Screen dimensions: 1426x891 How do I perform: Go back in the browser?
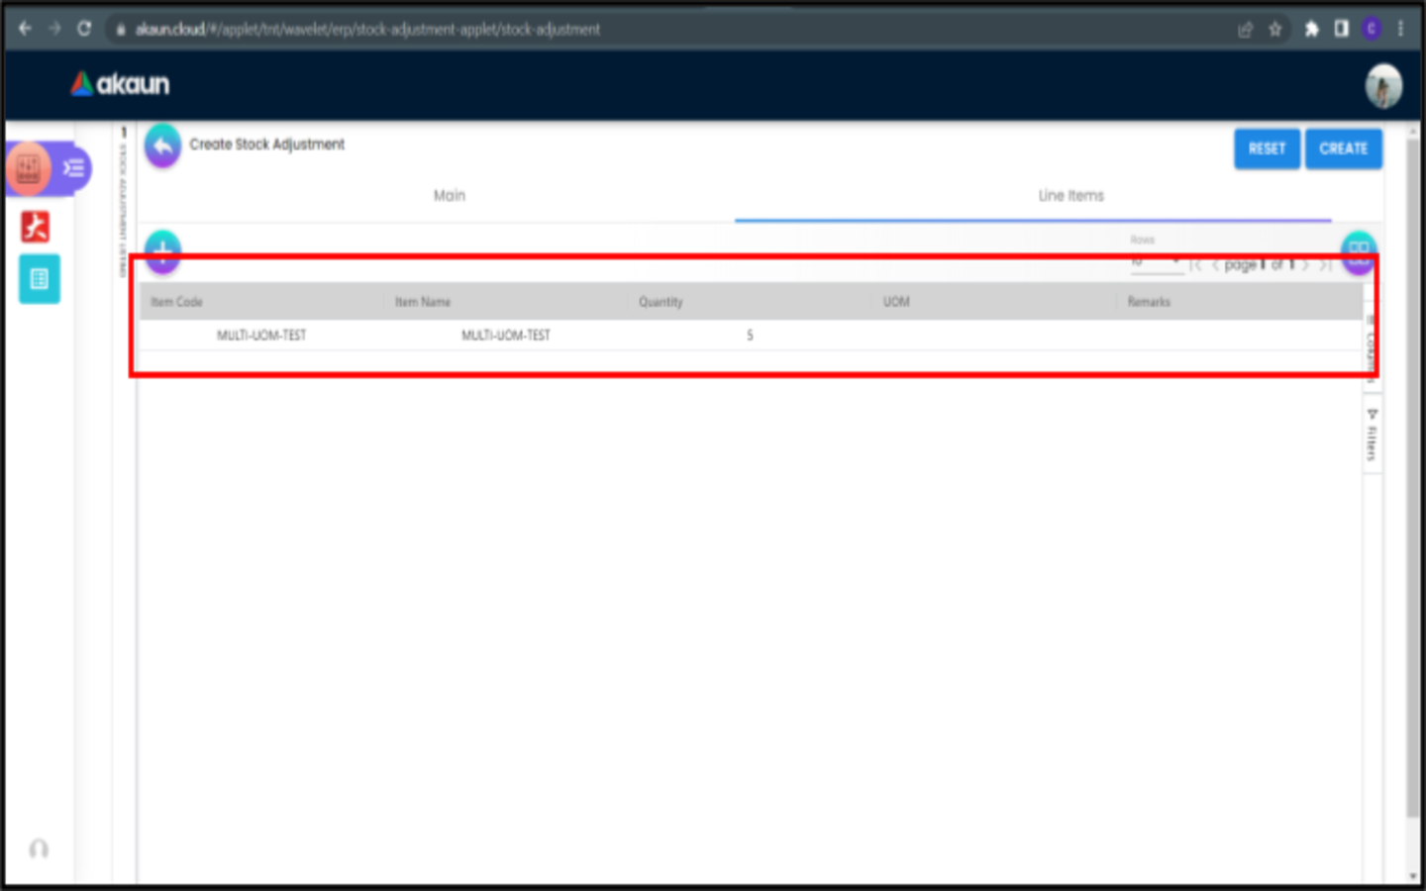pyautogui.click(x=25, y=29)
